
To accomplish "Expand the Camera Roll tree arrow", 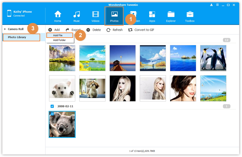I will coord(5,29).
